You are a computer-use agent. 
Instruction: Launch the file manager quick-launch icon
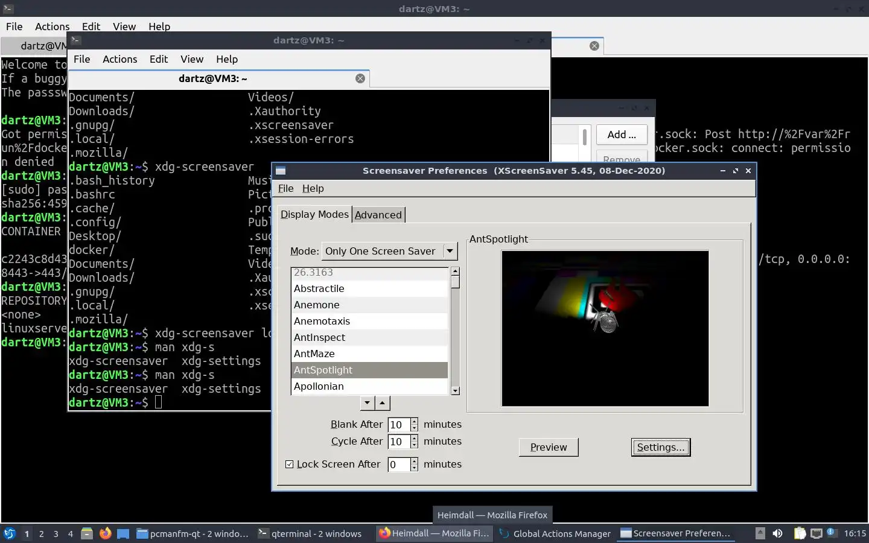pos(87,533)
